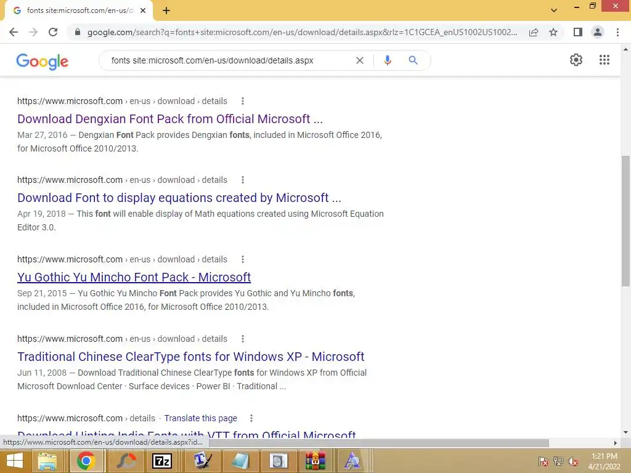Open a new tab with the plus button
The image size is (631, 473).
click(166, 11)
